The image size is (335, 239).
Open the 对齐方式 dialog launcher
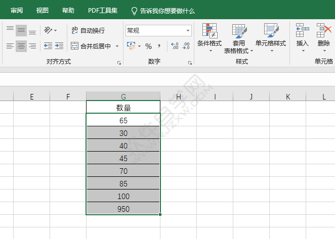119,63
